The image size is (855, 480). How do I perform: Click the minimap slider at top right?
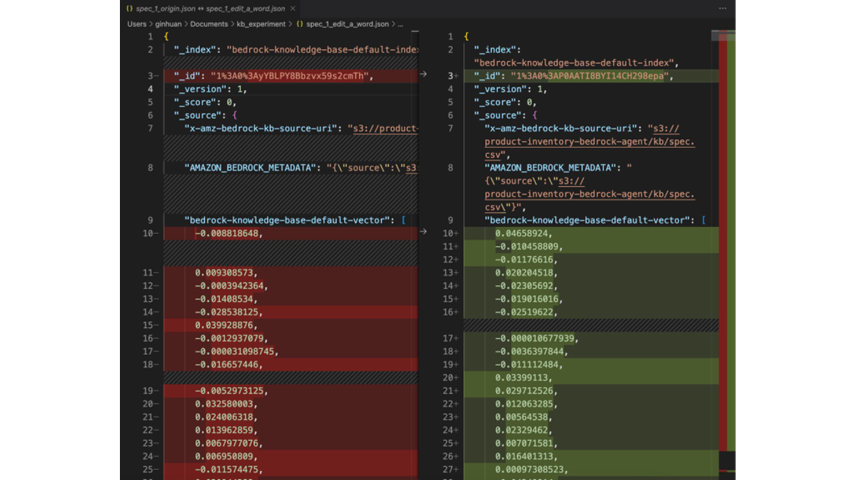click(715, 36)
